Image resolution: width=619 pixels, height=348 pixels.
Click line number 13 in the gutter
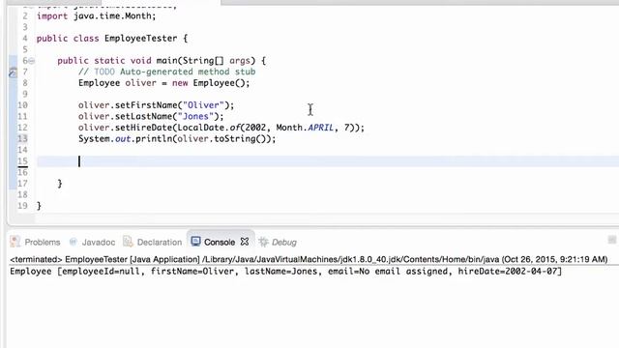click(x=22, y=138)
